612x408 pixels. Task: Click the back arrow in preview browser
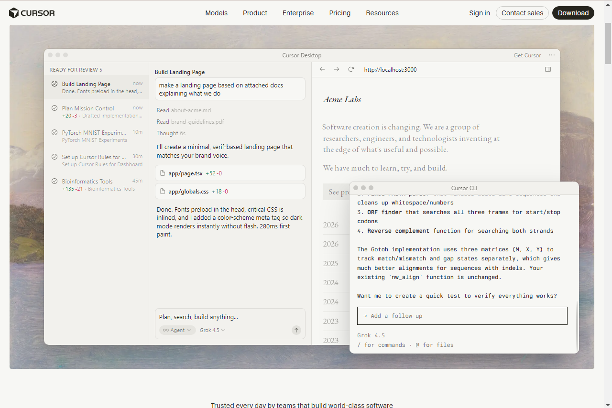pyautogui.click(x=322, y=69)
